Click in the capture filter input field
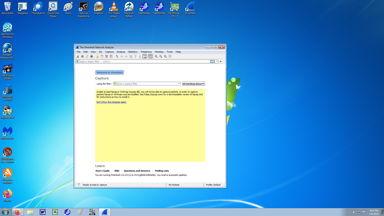Image resolution: width=384 pixels, height=216 pixels. click(147, 84)
